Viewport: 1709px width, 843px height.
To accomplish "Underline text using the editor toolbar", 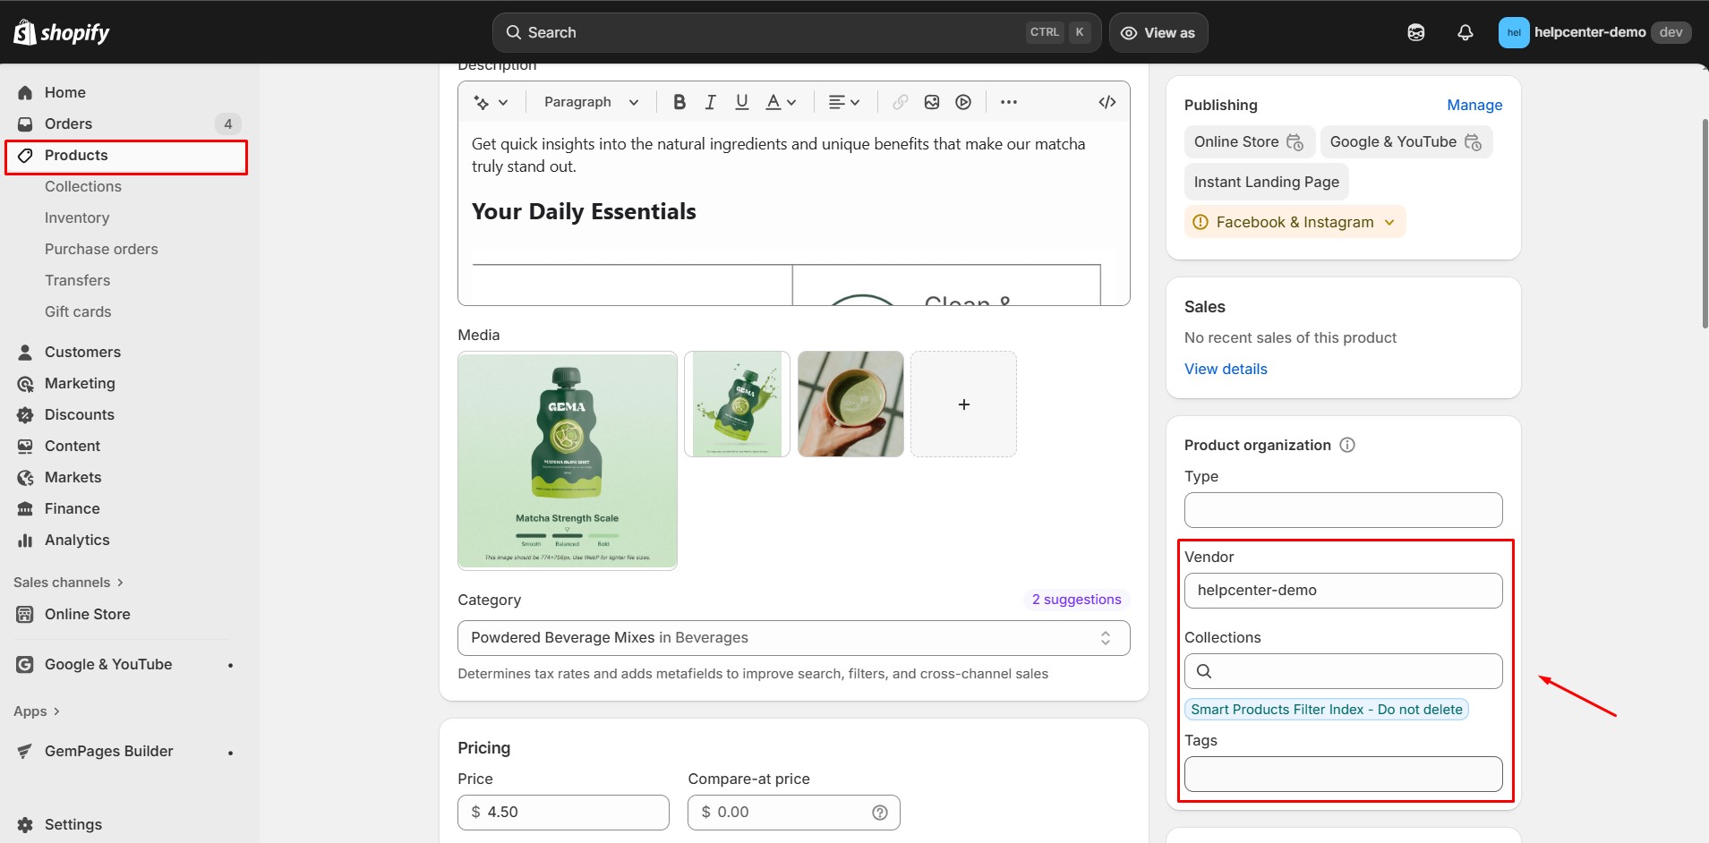I will coord(741,102).
